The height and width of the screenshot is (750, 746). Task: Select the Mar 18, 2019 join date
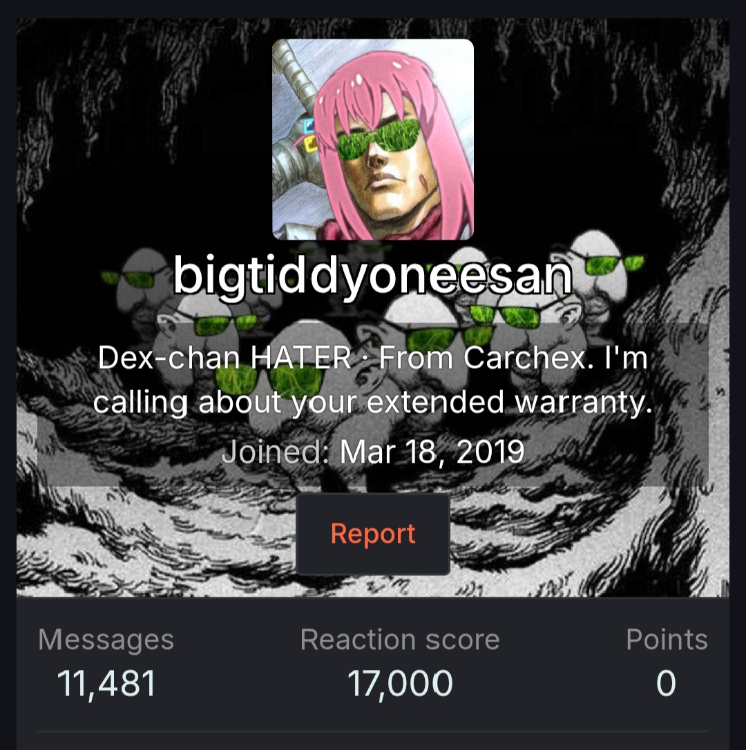(432, 451)
